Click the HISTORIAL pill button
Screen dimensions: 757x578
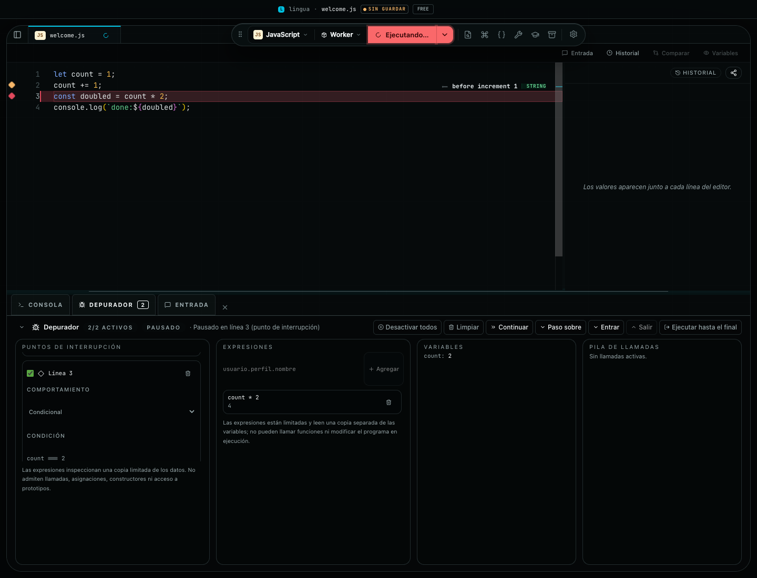coord(695,73)
